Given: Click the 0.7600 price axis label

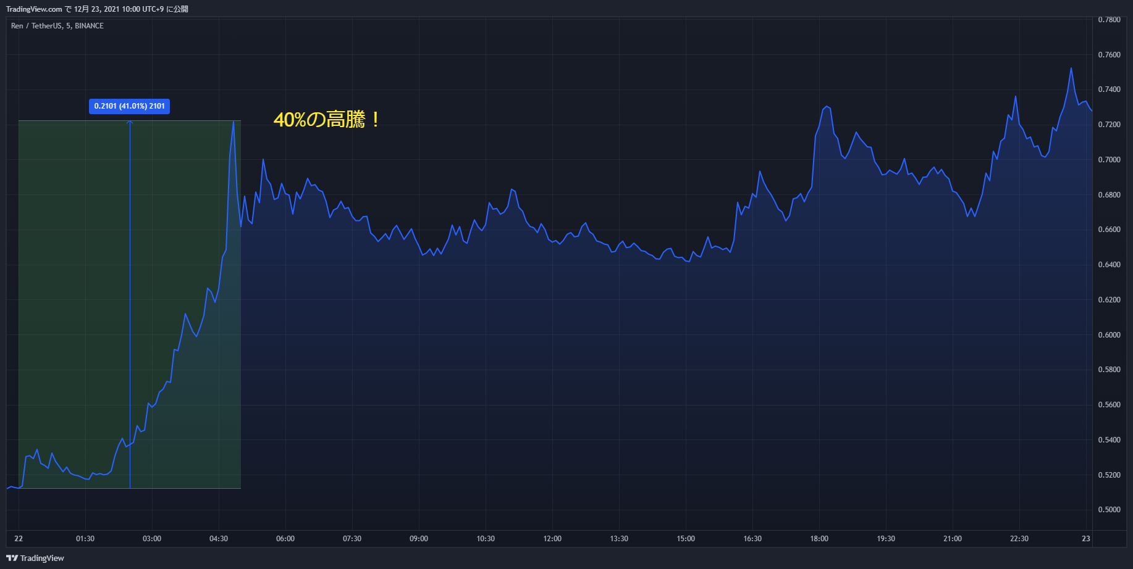Looking at the screenshot, I should [x=1109, y=55].
